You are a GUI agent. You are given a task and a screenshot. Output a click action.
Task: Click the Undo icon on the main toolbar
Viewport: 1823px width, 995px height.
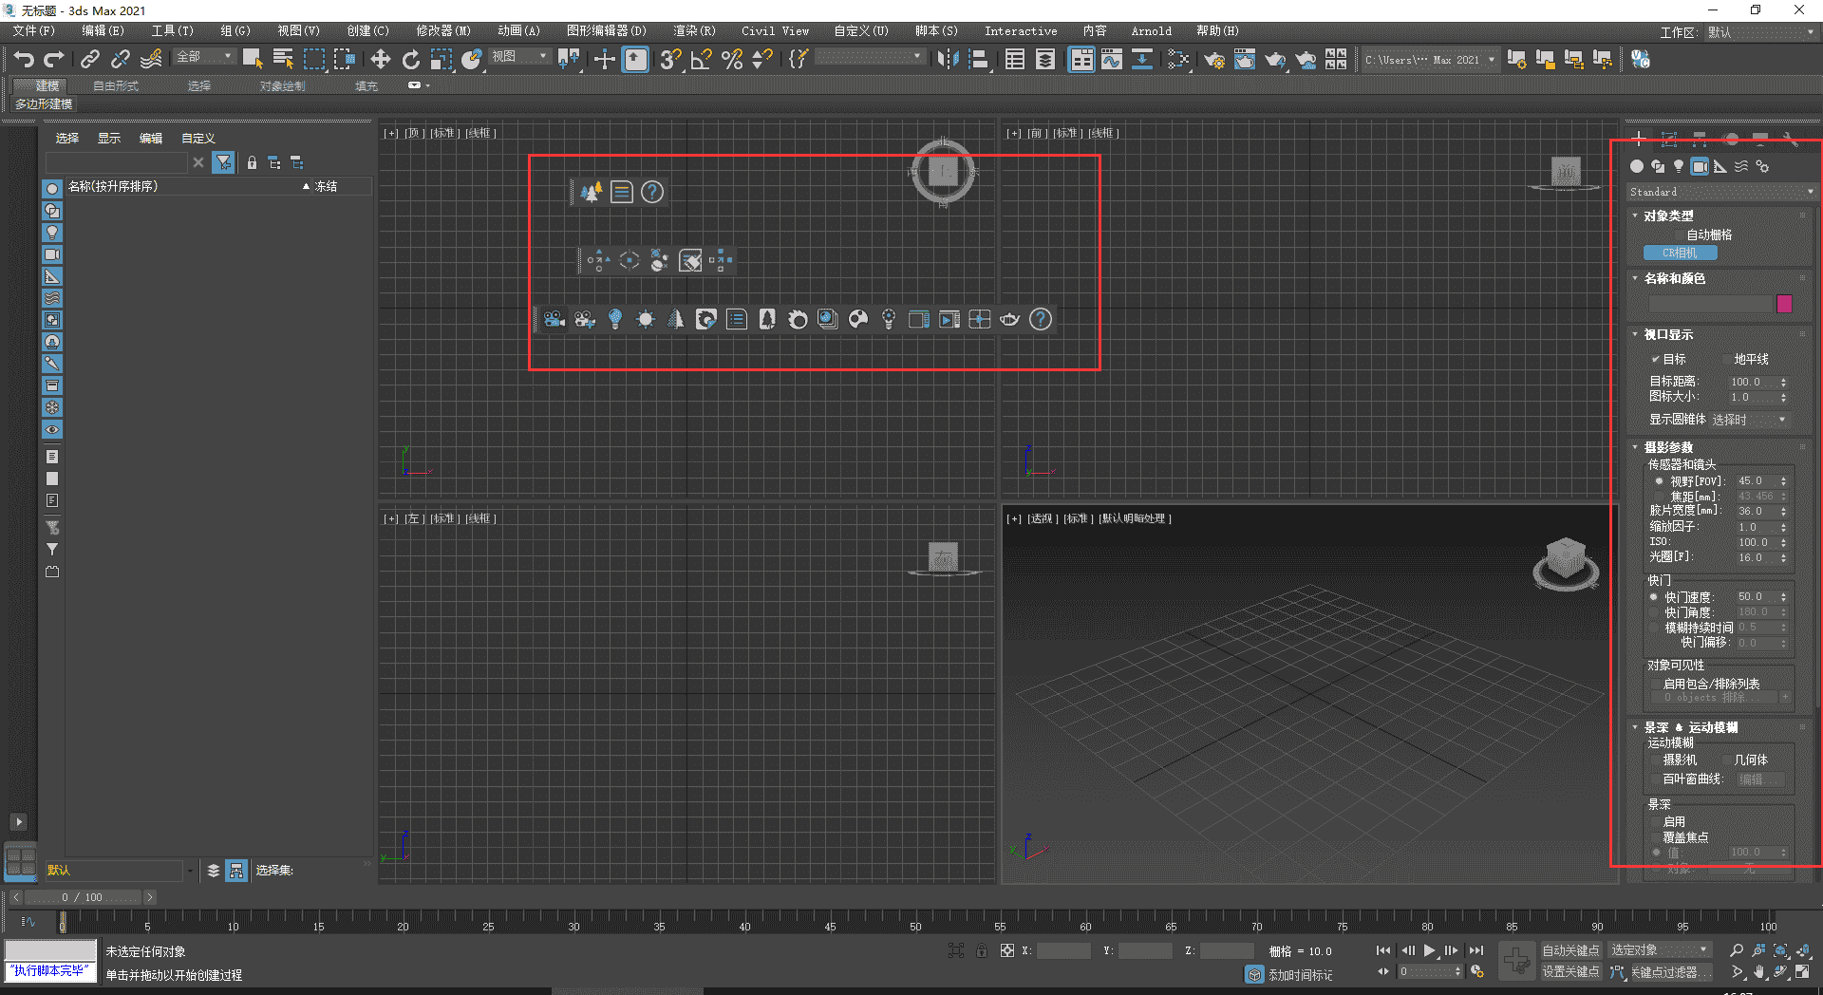pyautogui.click(x=24, y=59)
